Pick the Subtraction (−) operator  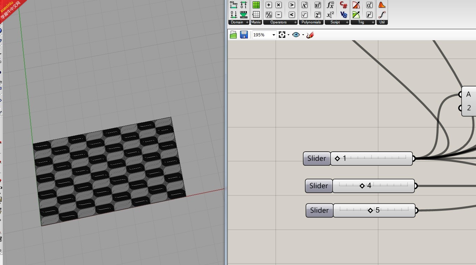click(x=279, y=15)
